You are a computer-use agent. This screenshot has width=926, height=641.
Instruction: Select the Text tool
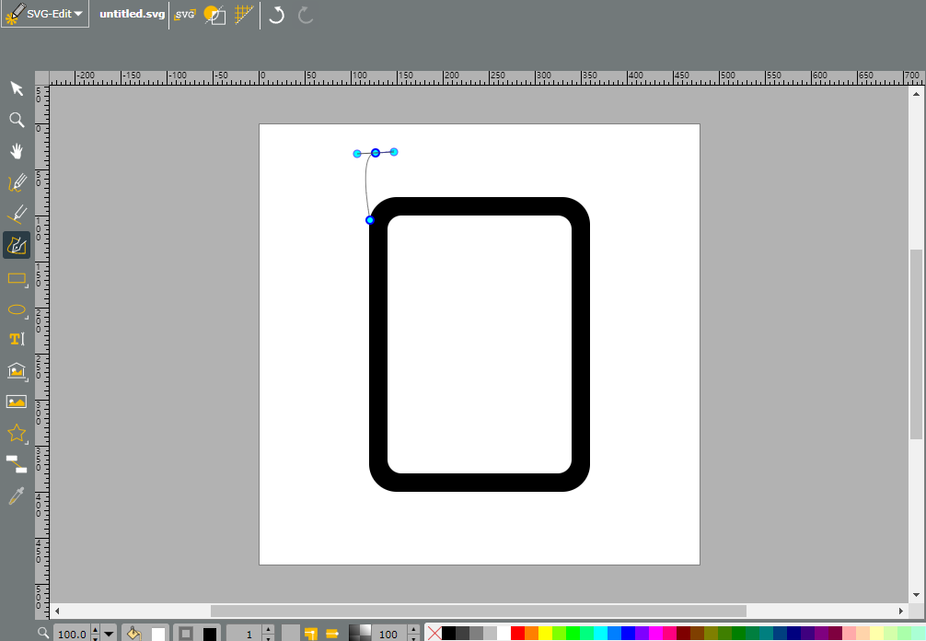(x=17, y=339)
